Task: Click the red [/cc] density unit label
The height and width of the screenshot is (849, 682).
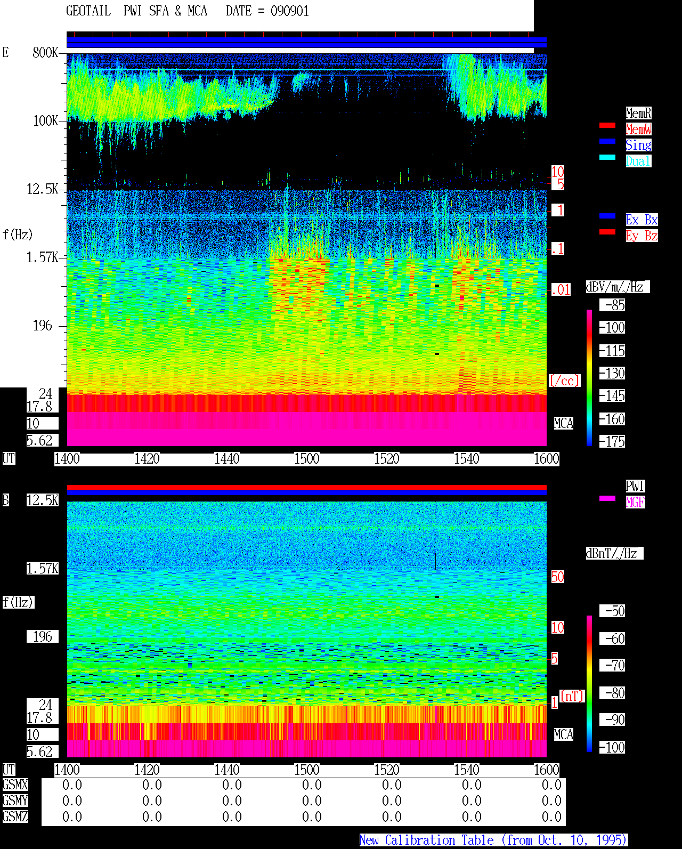Action: pos(564,381)
